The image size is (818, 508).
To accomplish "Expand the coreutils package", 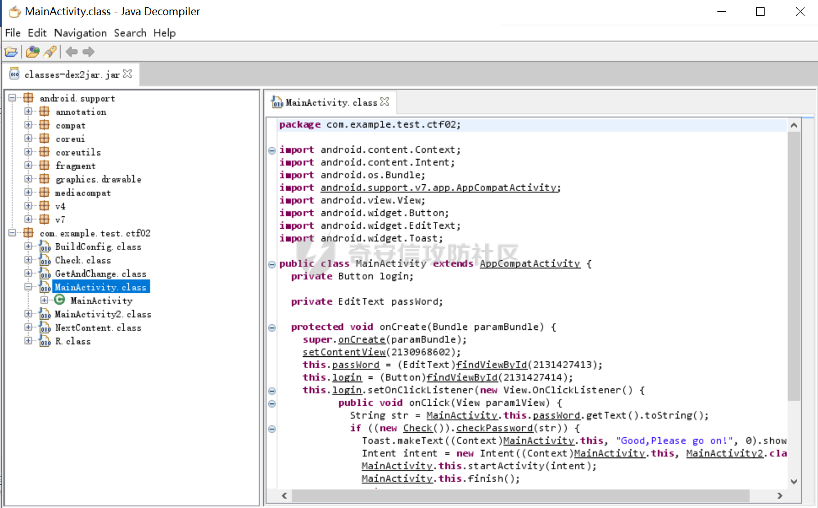I will click(x=28, y=152).
